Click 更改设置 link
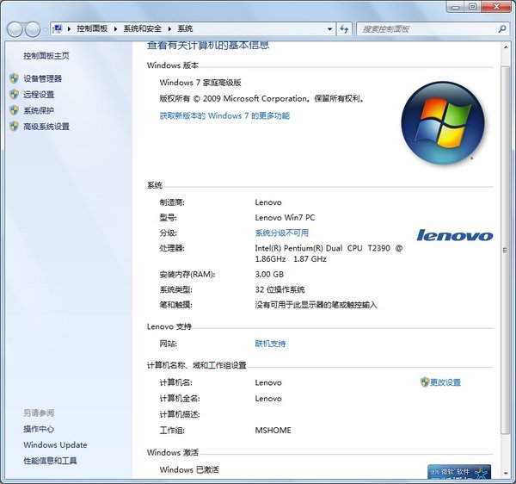 point(445,382)
